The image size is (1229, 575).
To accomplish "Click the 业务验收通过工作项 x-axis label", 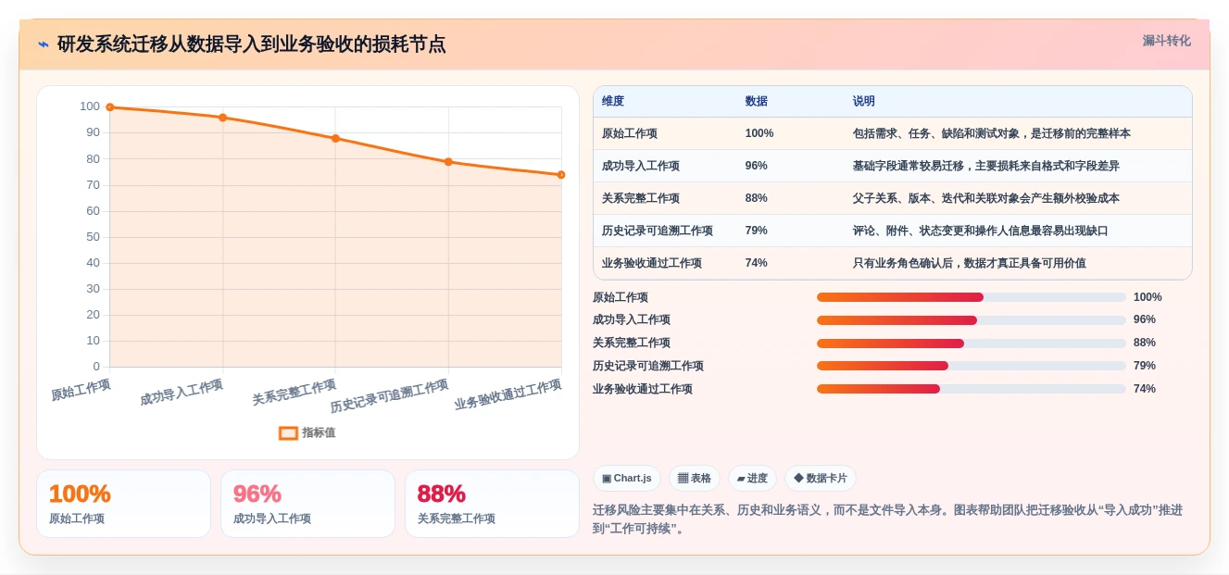I will click(508, 394).
